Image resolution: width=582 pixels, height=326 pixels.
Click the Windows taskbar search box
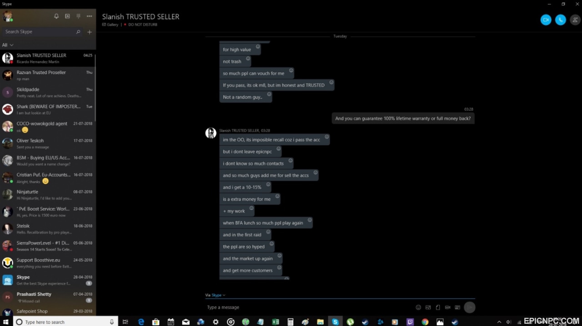coord(65,322)
